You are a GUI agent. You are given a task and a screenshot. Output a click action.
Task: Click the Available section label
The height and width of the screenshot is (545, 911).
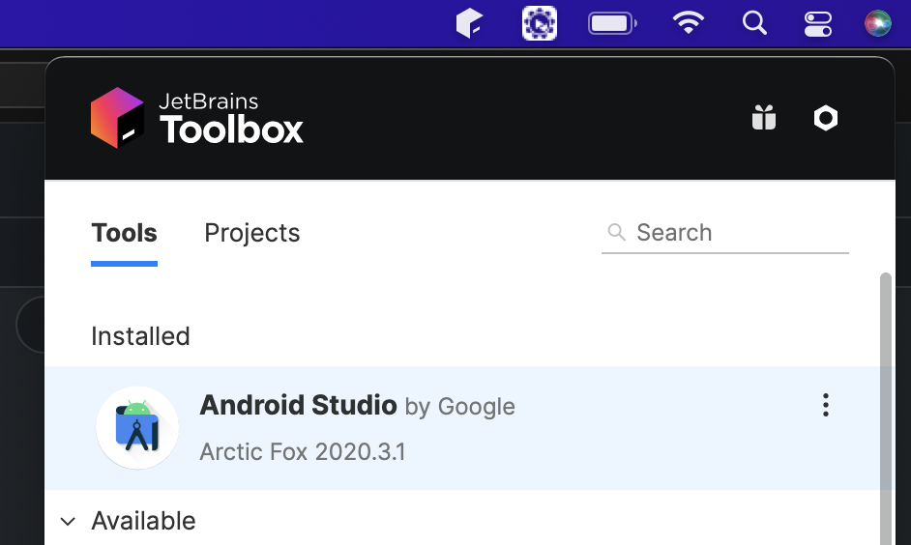coord(143,521)
